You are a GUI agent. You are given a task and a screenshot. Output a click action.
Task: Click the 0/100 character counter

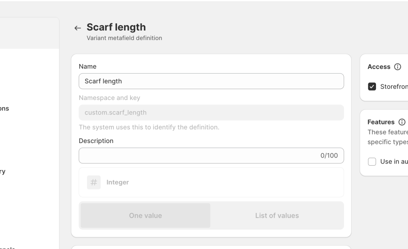coord(329,155)
